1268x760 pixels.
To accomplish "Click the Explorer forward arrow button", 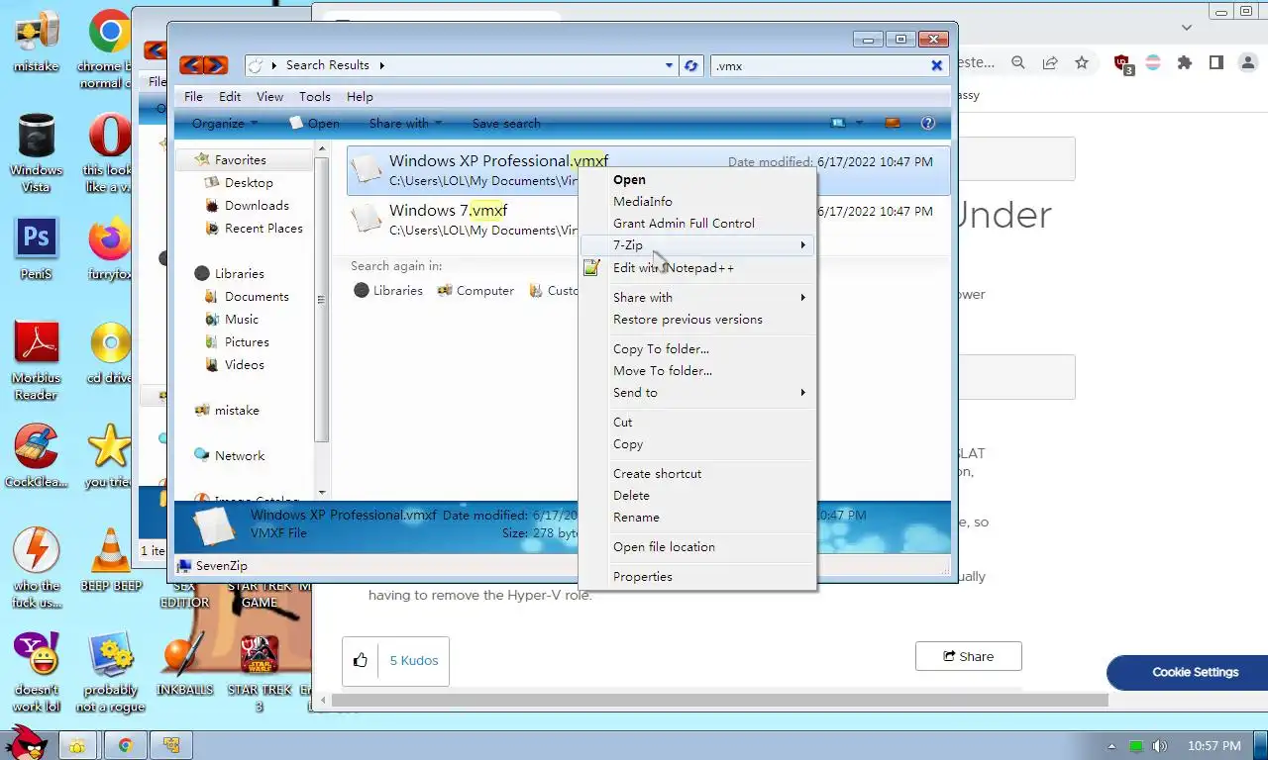I will click(215, 65).
